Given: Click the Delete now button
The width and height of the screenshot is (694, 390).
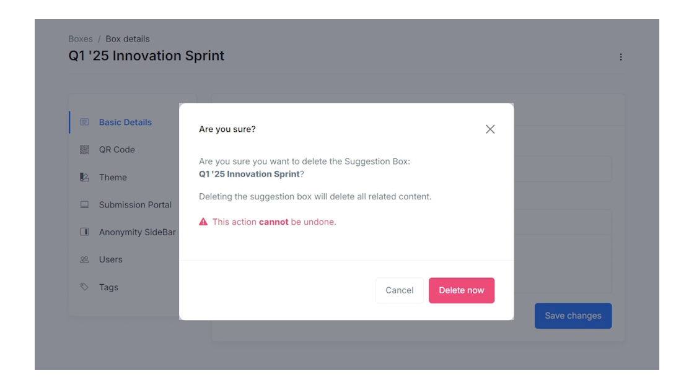Looking at the screenshot, I should coord(461,290).
